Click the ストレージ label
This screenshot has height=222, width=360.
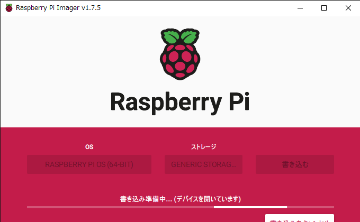coord(203,147)
